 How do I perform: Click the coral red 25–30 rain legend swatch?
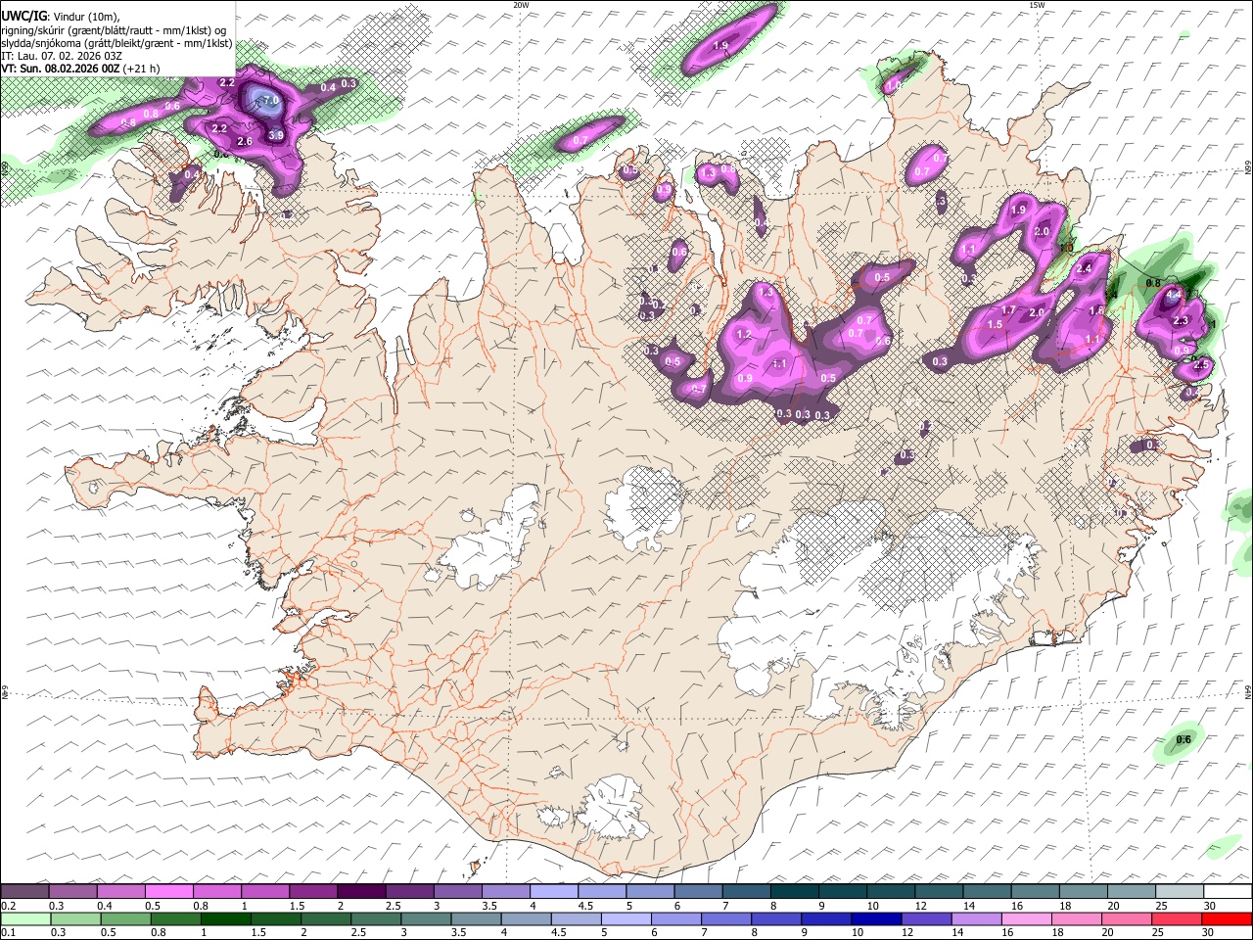coord(1178,918)
